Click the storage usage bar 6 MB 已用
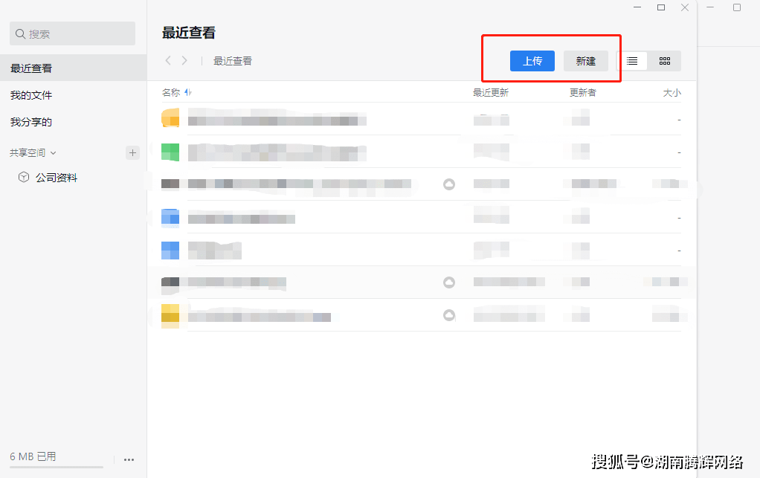760x478 pixels. (57, 466)
